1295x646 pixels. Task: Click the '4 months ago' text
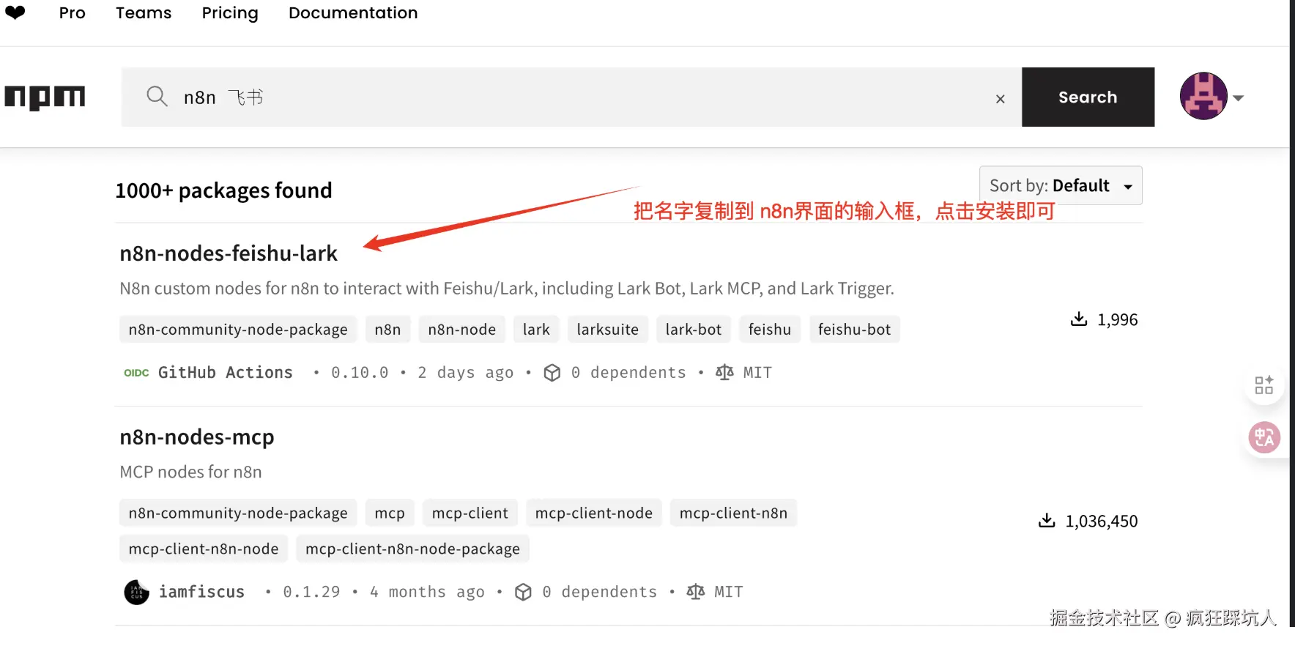[x=427, y=592]
